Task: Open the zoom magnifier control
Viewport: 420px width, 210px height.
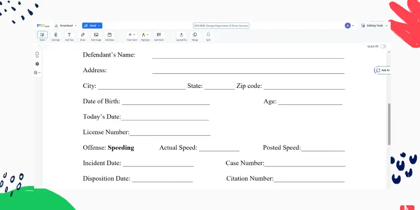Action: point(36,73)
